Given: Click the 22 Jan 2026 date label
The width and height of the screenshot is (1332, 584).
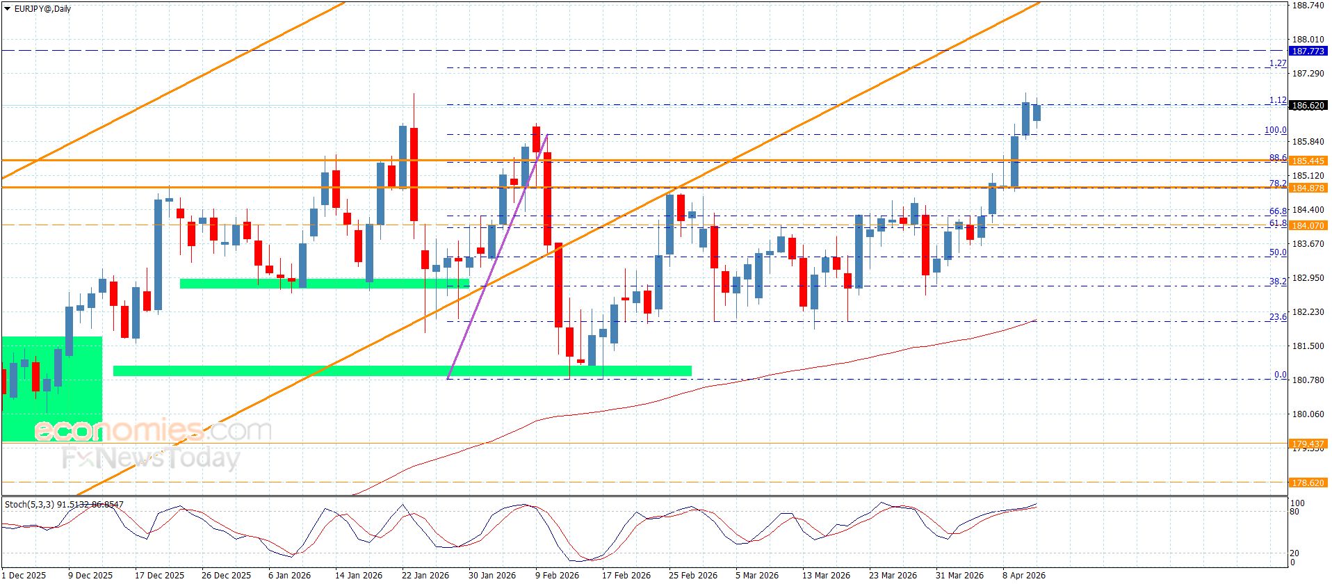Looking at the screenshot, I should 425,576.
